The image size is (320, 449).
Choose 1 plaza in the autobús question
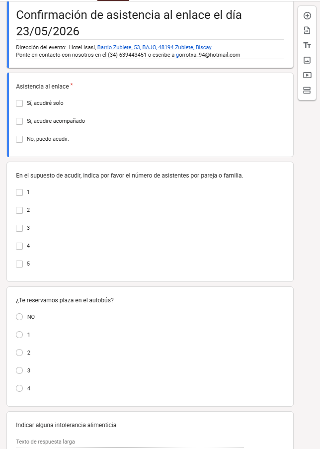(x=19, y=335)
